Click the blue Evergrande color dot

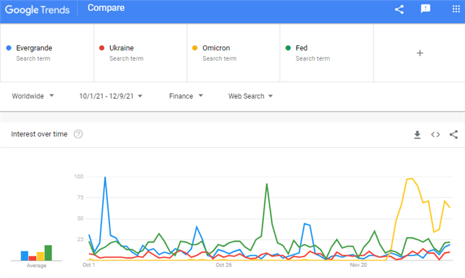click(9, 48)
